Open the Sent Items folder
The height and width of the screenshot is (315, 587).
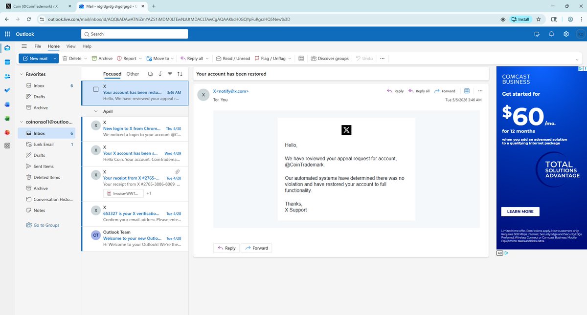(47, 167)
